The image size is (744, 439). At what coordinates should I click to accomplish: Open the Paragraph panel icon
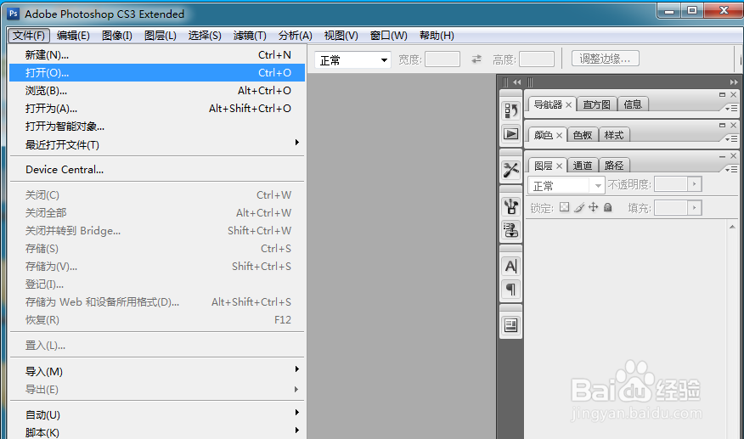click(x=511, y=290)
